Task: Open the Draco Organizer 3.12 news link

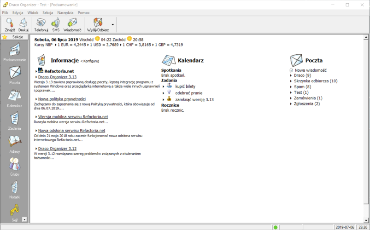Action: (x=57, y=149)
